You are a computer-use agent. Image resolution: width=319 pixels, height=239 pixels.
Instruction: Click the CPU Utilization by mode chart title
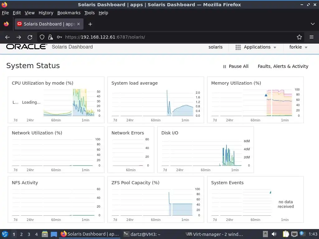click(42, 83)
